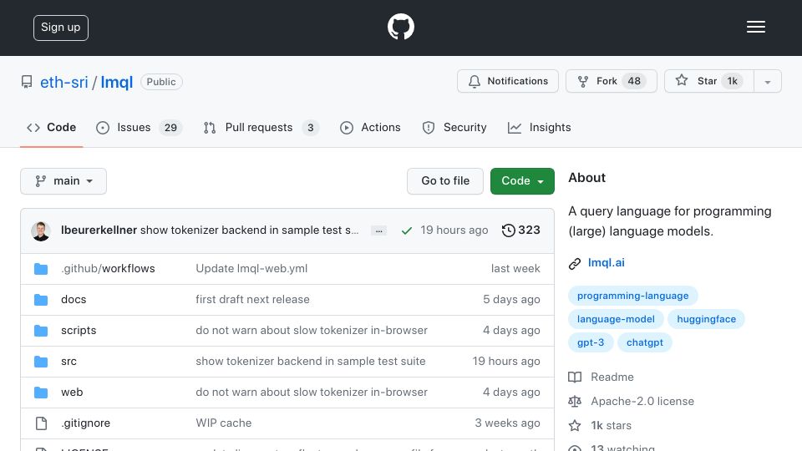Image resolution: width=802 pixels, height=451 pixels.
Task: Open the eth-sri owner link
Action: (64, 82)
